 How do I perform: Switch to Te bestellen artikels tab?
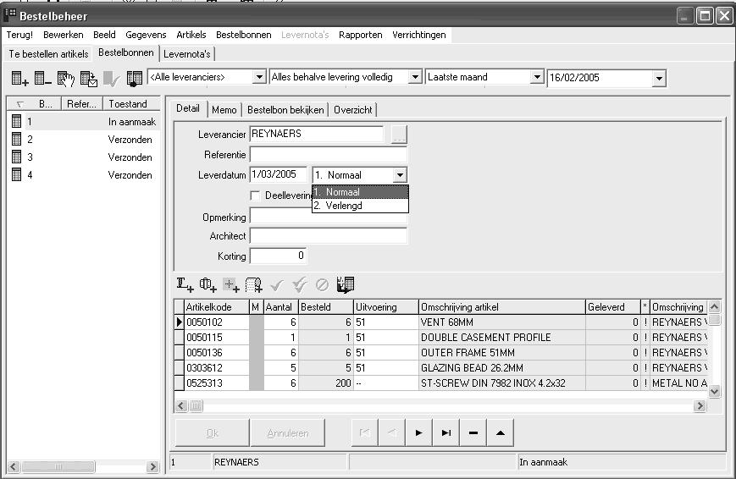[48, 54]
